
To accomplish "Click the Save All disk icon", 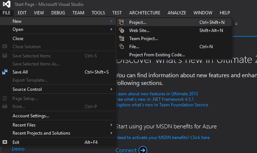I will tap(5, 72).
